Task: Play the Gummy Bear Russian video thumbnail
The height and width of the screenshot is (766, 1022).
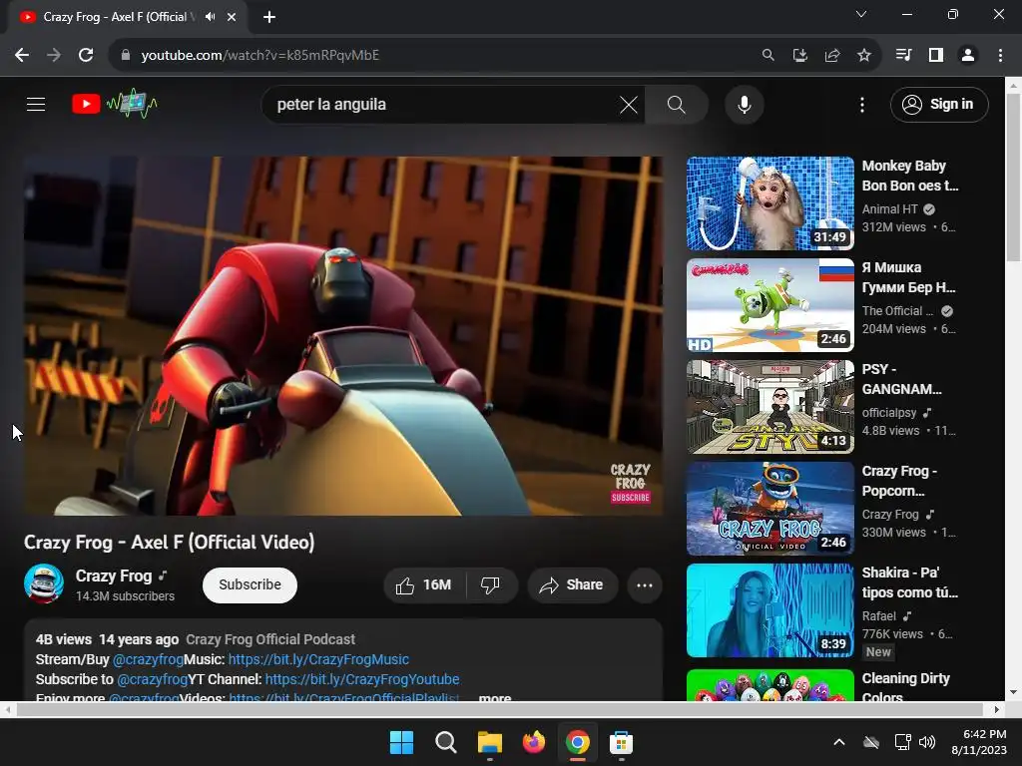Action: [769, 305]
